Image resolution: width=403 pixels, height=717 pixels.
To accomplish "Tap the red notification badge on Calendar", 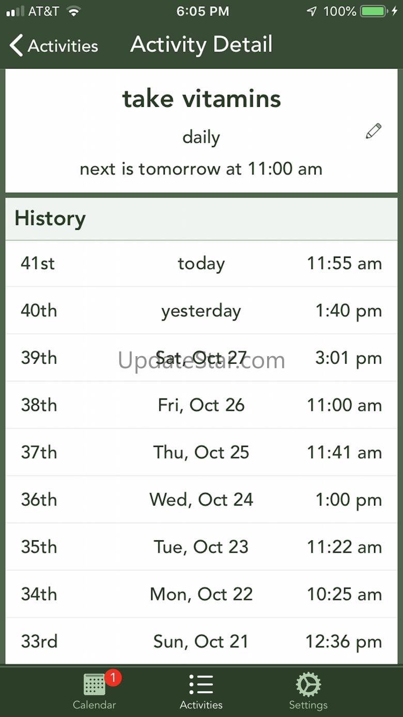I will click(x=113, y=677).
